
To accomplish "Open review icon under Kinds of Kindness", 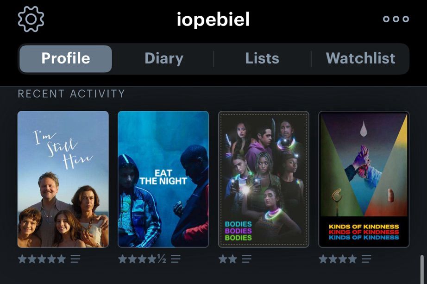I will pyautogui.click(x=366, y=259).
